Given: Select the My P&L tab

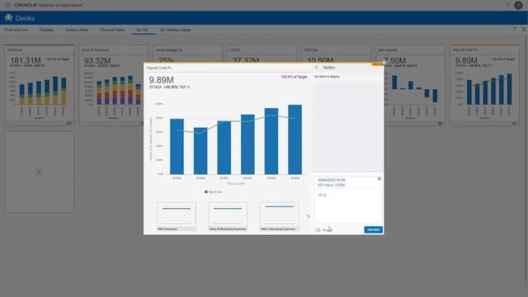Looking at the screenshot, I should point(143,30).
